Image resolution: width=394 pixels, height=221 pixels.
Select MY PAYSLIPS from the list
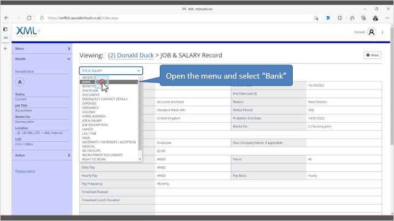109,151
